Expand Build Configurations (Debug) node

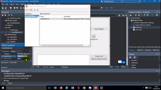(x=132, y=23)
